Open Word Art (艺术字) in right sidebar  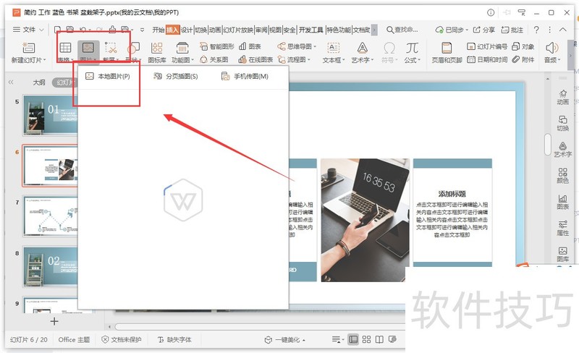[563, 150]
